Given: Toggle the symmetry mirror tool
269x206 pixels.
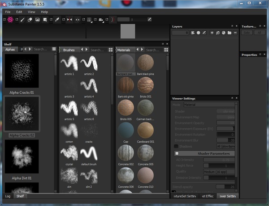Looking at the screenshot, I should click(69, 20).
